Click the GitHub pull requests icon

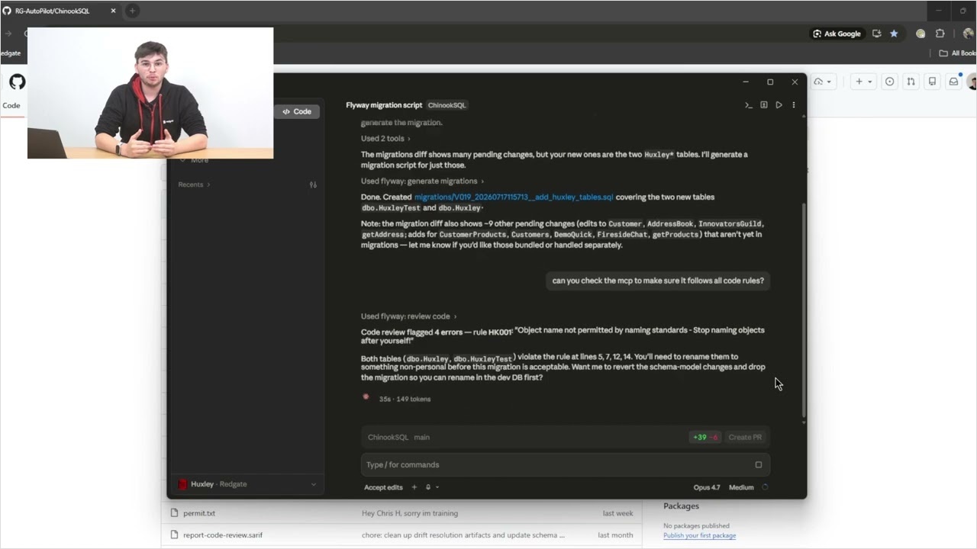(x=911, y=82)
